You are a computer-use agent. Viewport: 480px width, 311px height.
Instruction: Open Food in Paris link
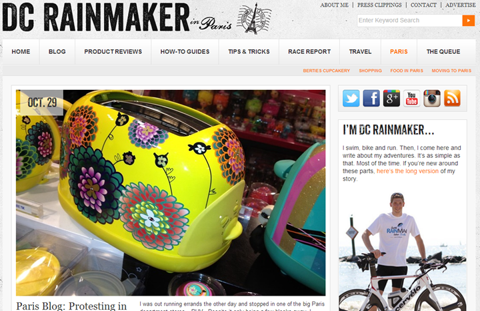[x=407, y=71]
